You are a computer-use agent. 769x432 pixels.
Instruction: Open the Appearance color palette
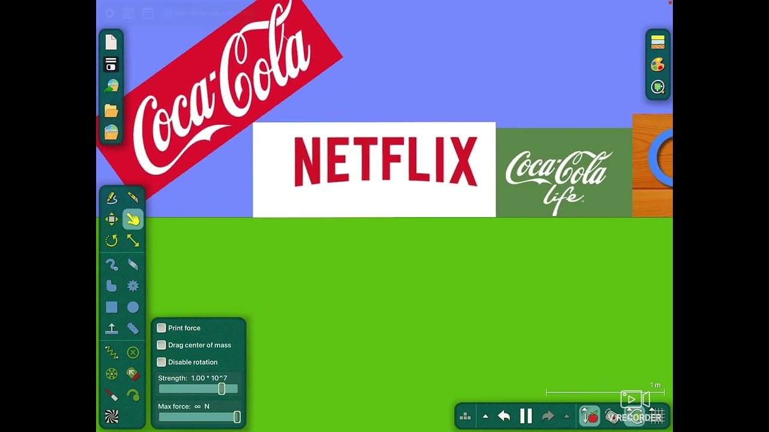(658, 65)
